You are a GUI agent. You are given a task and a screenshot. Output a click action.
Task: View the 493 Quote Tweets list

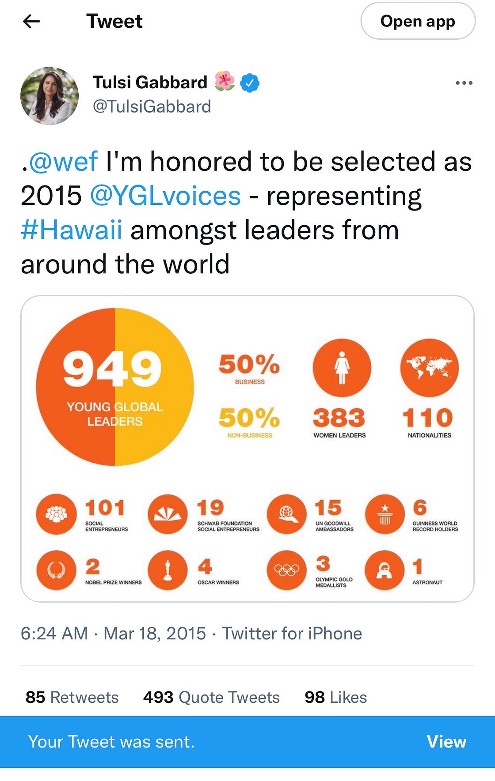point(211,697)
